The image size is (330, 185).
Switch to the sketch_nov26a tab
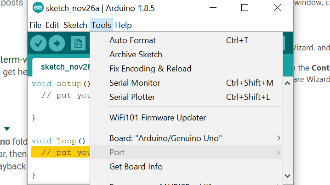pyautogui.click(x=65, y=67)
